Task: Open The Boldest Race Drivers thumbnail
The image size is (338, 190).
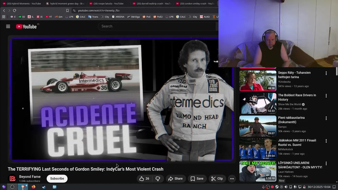Action: click(258, 103)
